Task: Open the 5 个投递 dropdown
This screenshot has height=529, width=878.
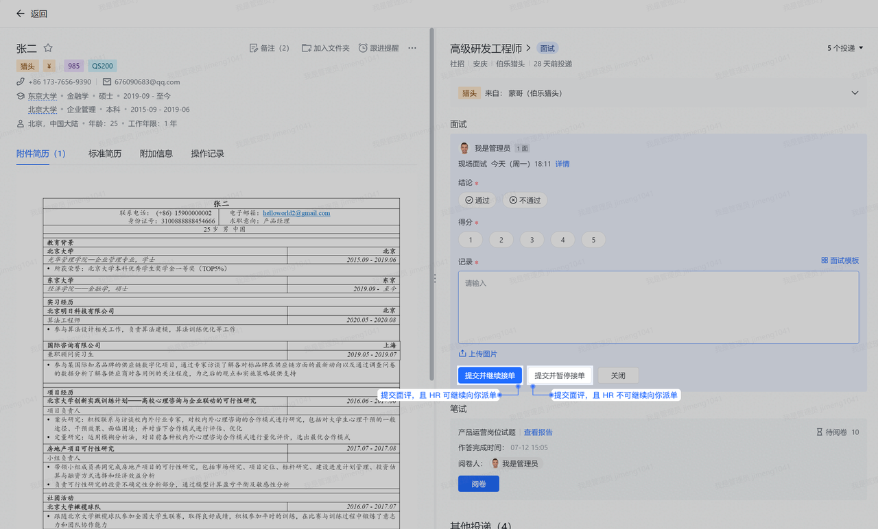Action: [845, 48]
